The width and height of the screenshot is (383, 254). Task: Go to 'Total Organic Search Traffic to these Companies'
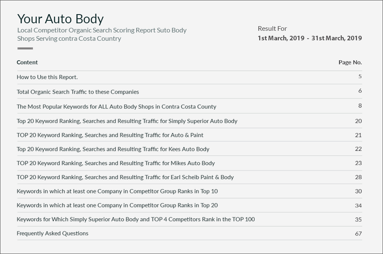78,92
